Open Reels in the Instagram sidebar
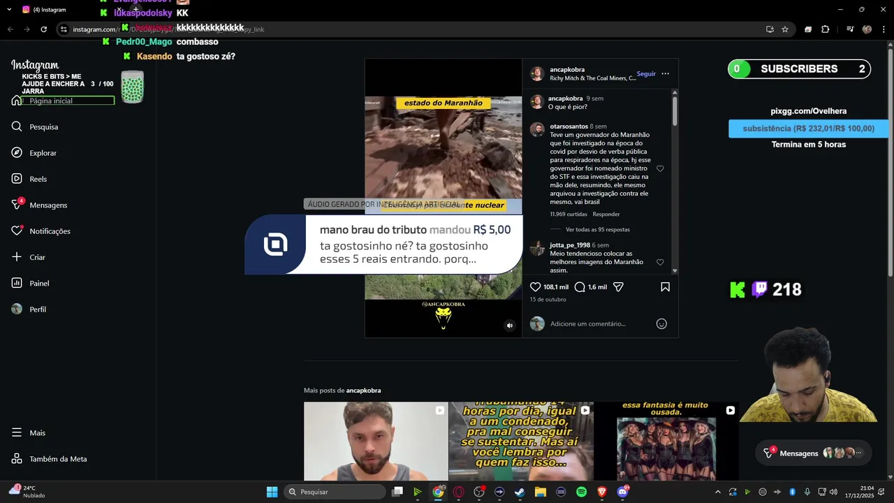 pos(29,179)
